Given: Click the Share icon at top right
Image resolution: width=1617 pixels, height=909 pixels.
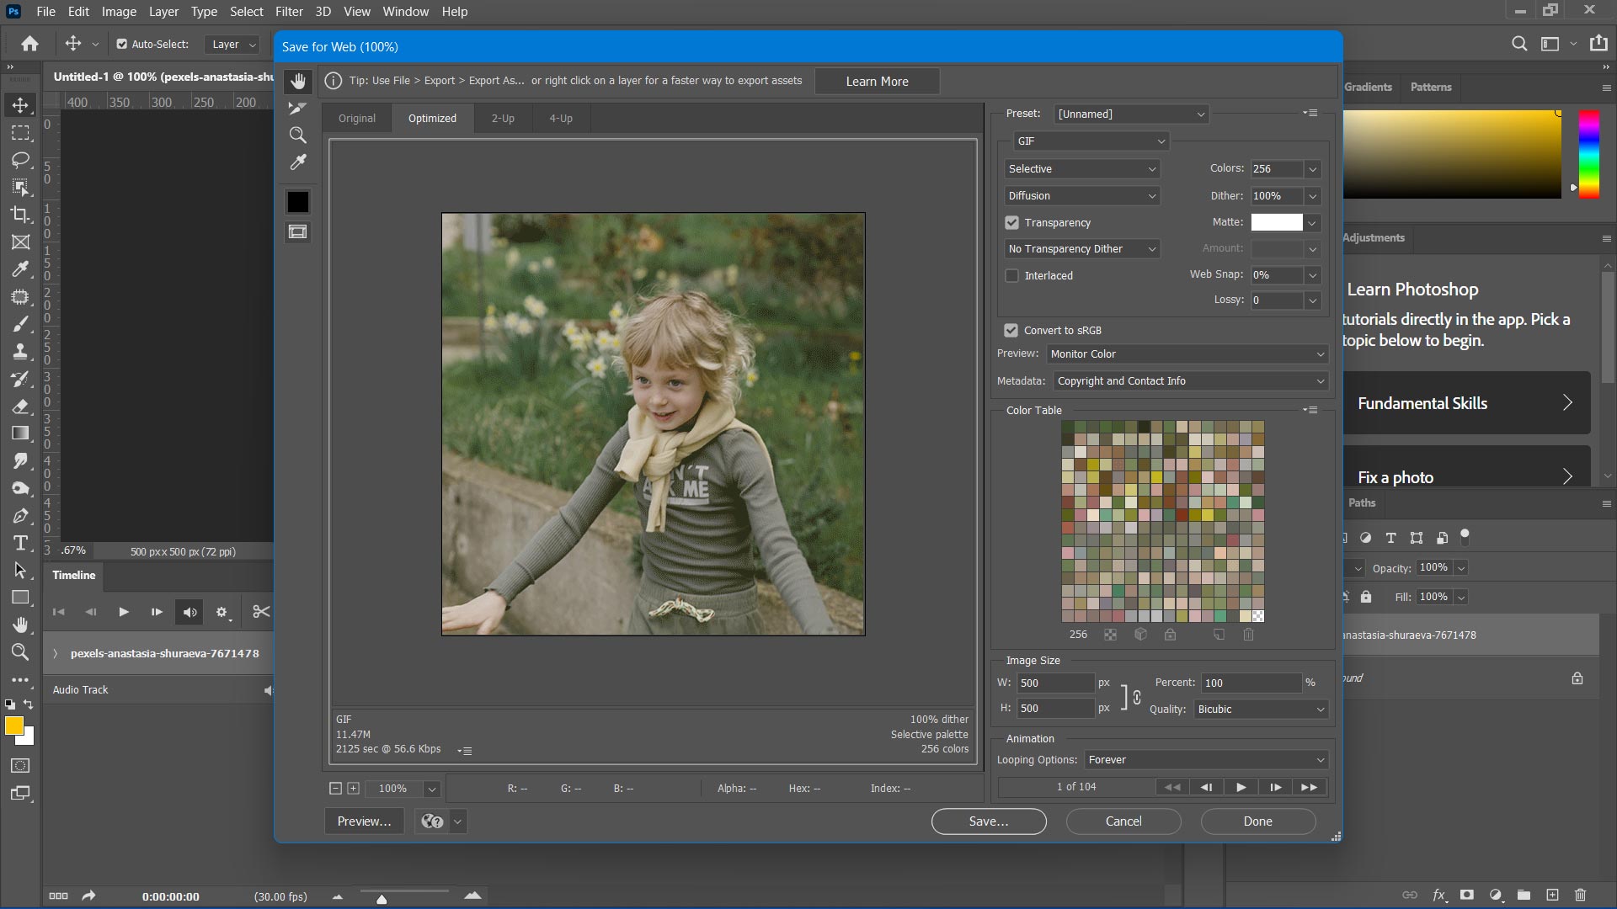Looking at the screenshot, I should click(1598, 44).
